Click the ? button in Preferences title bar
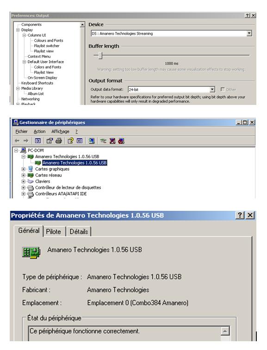Viewport: 267px width, 350px height. coord(248,15)
